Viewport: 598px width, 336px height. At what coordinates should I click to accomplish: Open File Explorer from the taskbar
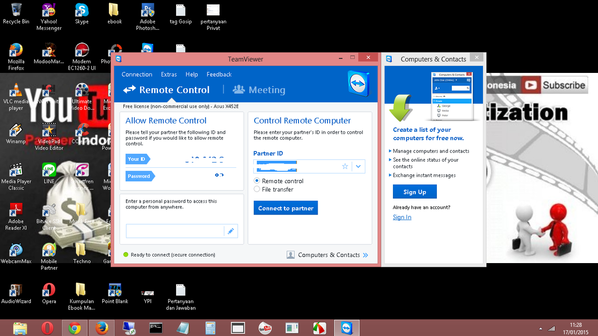20,328
